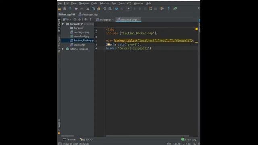The image size is (258, 145).
Task: Open the Tools menu
Action: pyautogui.click(x=121, y=3)
